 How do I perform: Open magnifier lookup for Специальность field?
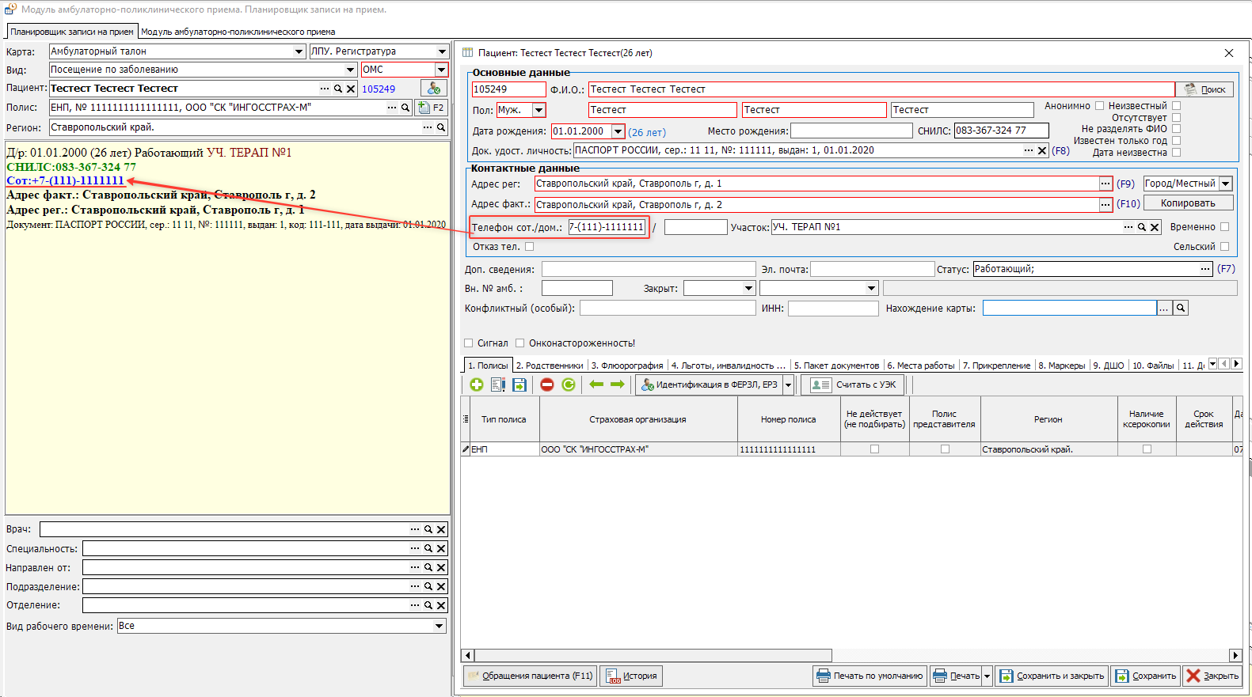pos(428,548)
